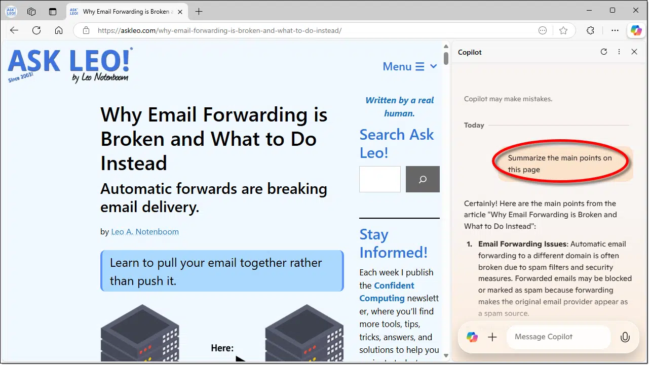The width and height of the screenshot is (650, 366).
Task: Open the Confident Computing newsletter link
Action: (387, 292)
